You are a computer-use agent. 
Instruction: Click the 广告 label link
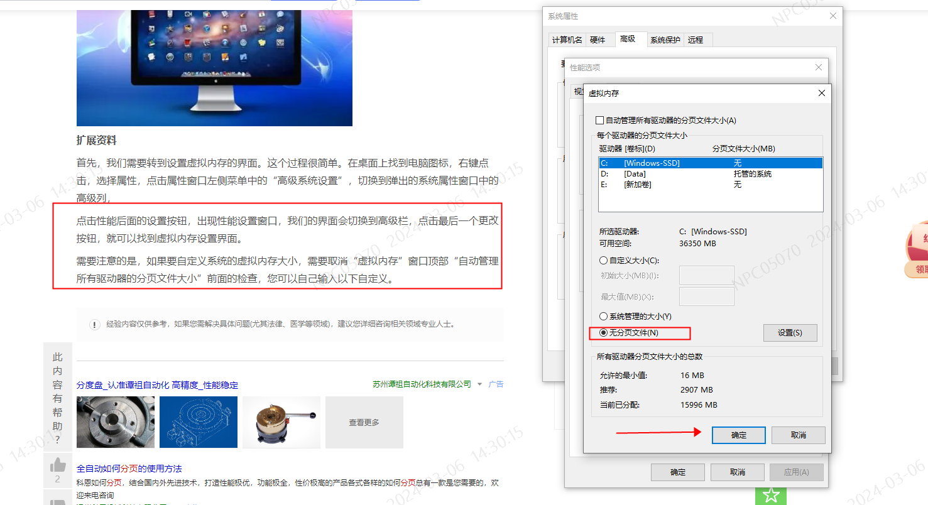coord(496,384)
